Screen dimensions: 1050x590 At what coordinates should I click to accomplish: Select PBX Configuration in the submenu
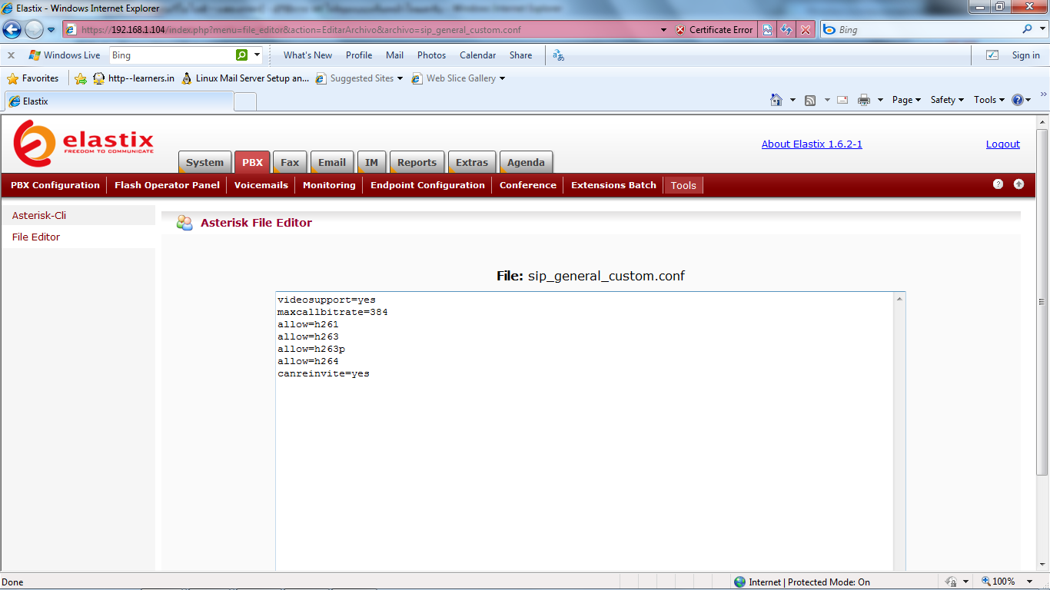click(55, 185)
